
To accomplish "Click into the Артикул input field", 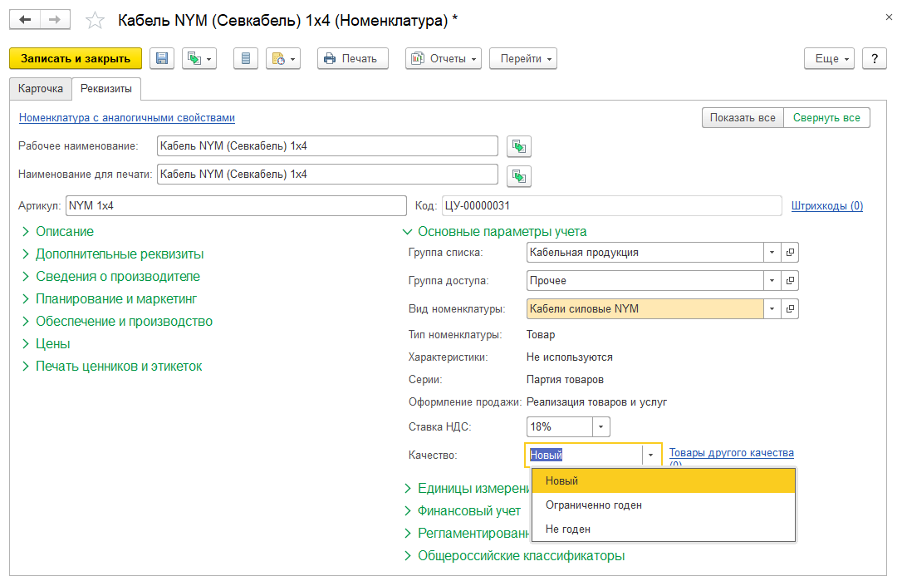I will click(x=236, y=206).
